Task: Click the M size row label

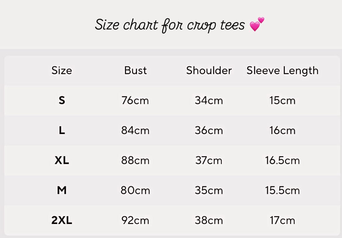Action: click(62, 190)
